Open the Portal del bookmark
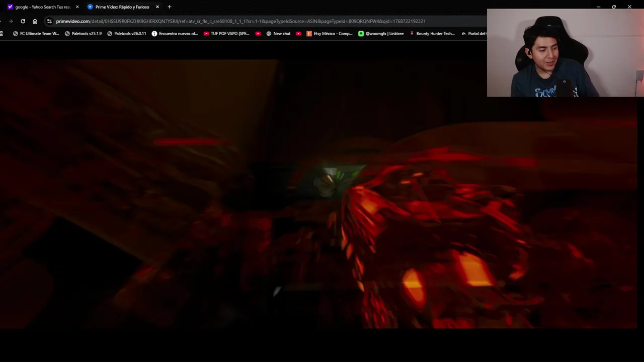The height and width of the screenshot is (362, 644). point(473,34)
